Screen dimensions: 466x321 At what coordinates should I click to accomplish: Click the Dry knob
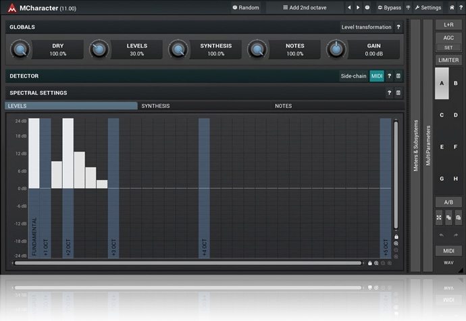point(21,49)
